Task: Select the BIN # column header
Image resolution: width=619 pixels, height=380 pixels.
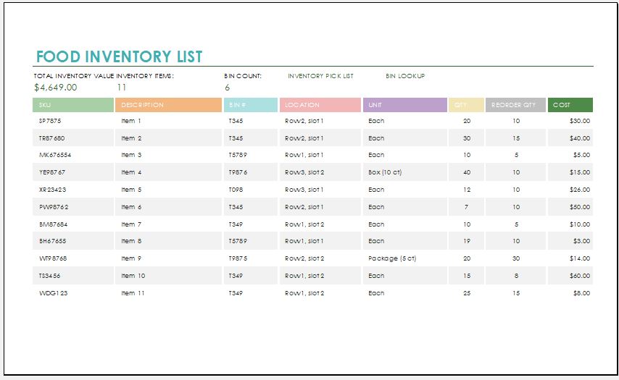Action: [251, 105]
